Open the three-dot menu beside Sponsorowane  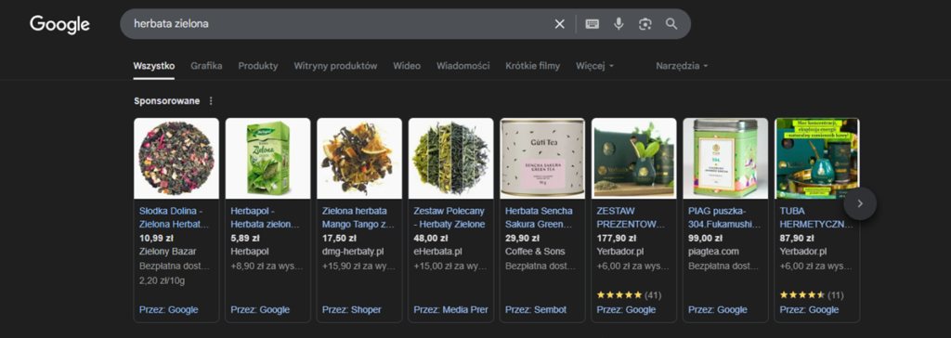tap(211, 100)
